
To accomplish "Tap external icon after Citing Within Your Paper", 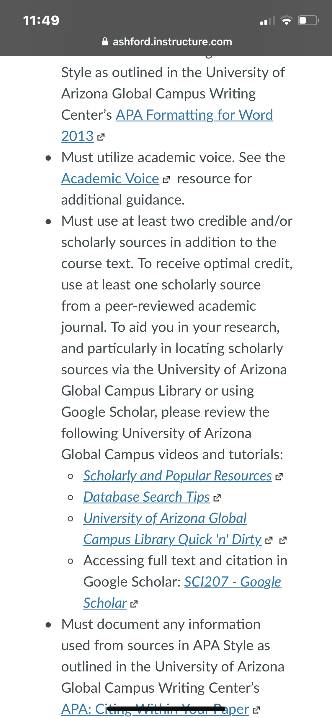I will pos(256,710).
